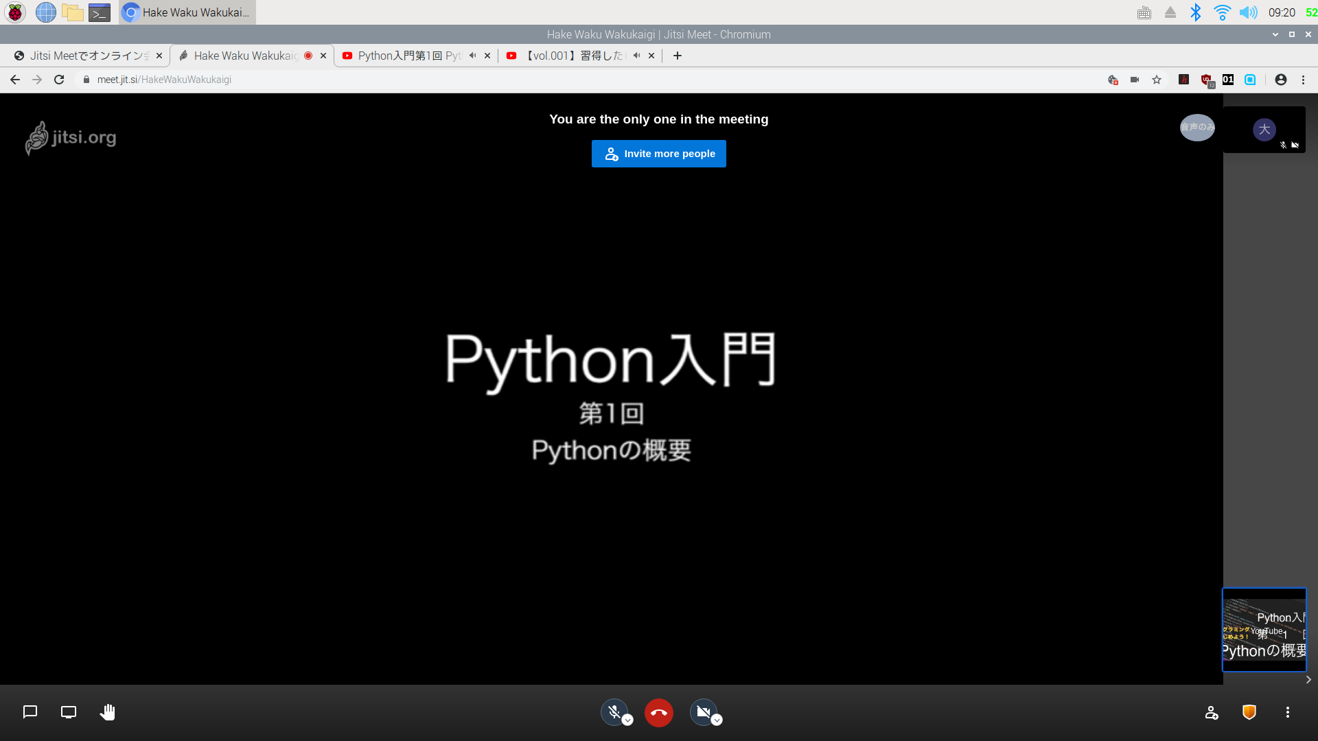Open blocked cookies indicator
The image size is (1318, 741).
[1113, 80]
